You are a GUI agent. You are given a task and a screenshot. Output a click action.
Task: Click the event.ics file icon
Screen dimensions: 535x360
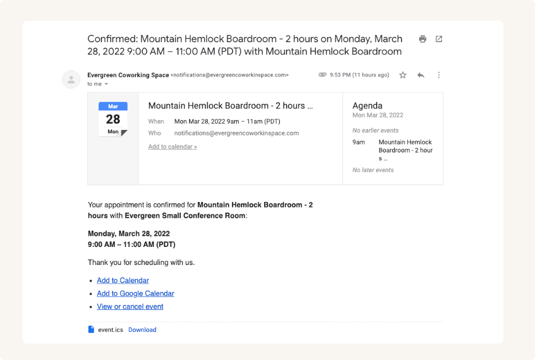tap(91, 330)
